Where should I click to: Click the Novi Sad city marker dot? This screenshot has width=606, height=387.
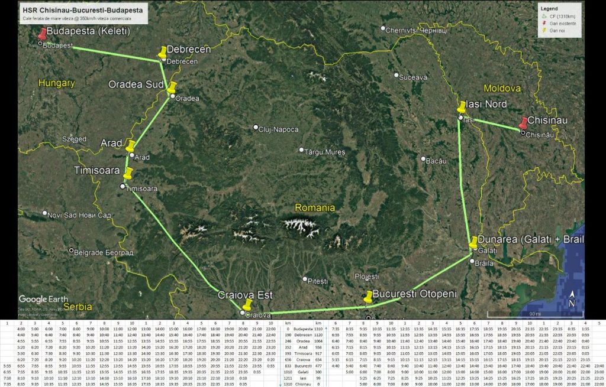(44, 213)
